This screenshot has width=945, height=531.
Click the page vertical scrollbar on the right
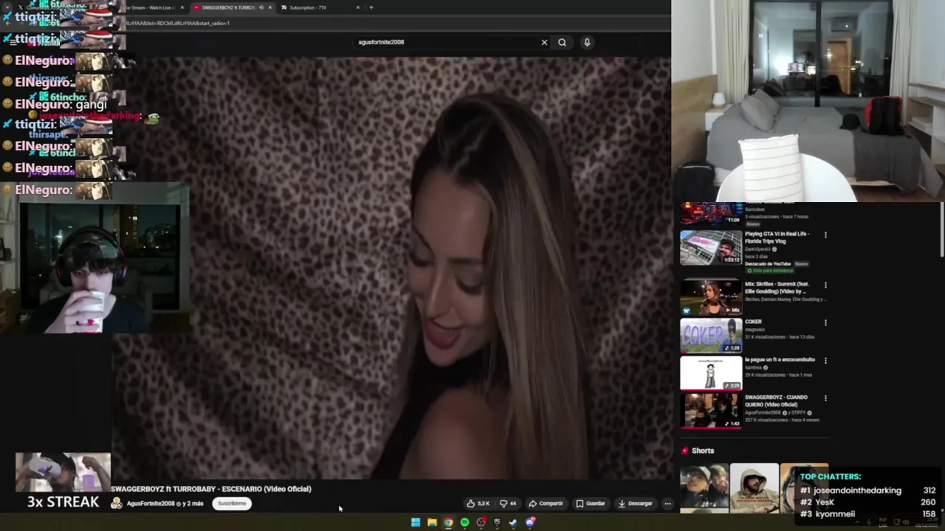941,230
